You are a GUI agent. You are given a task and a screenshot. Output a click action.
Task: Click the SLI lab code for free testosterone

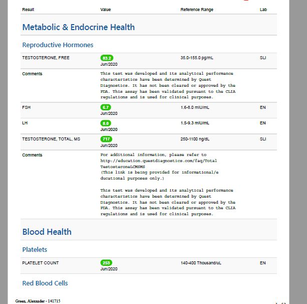click(263, 58)
